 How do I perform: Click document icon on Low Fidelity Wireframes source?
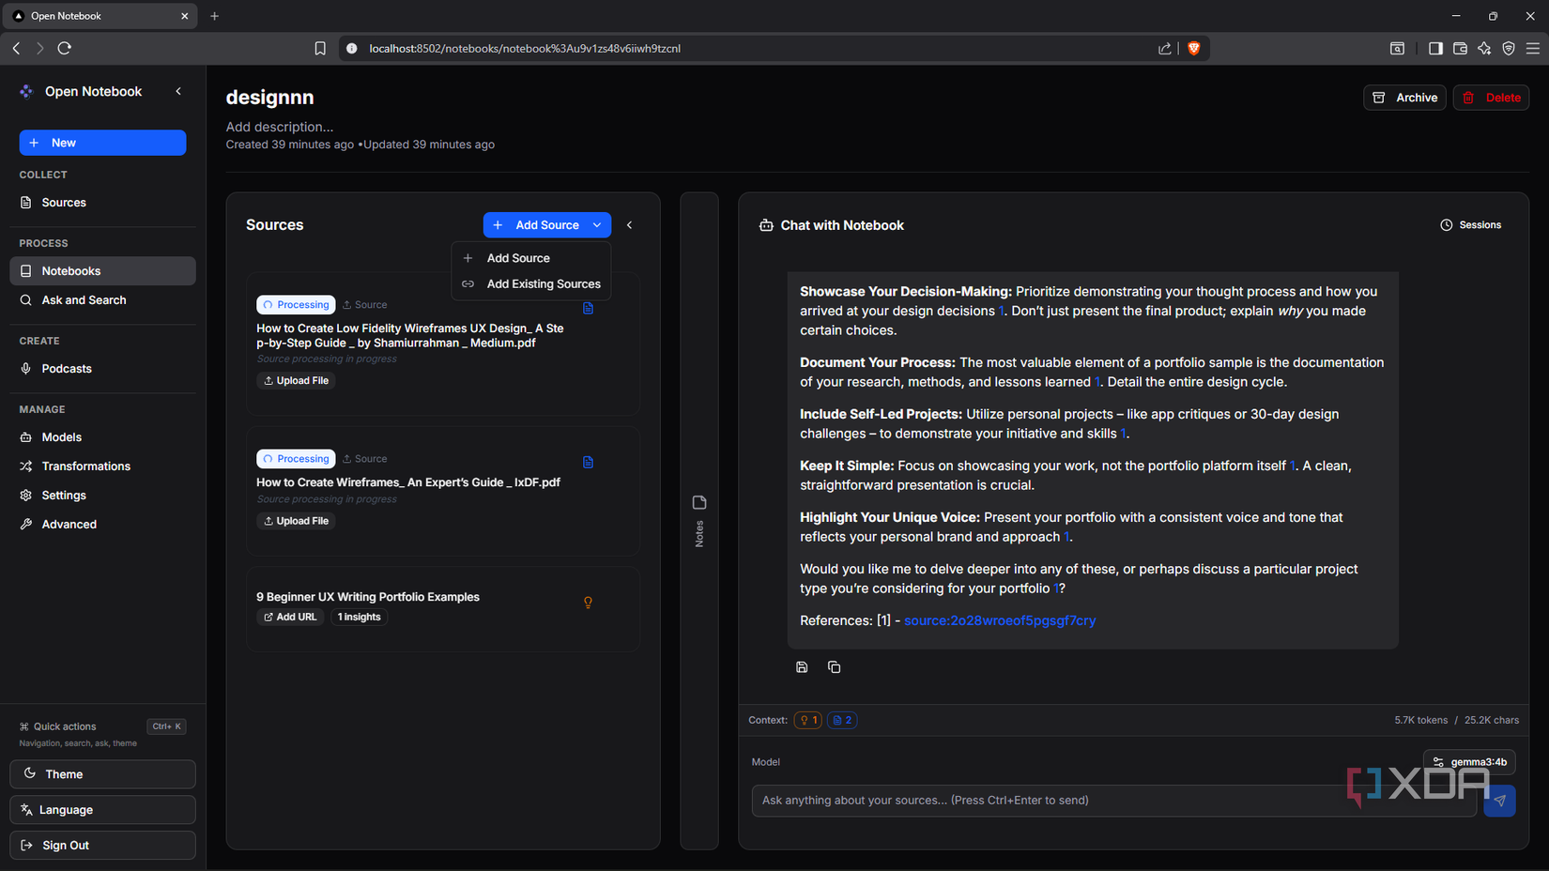pos(588,308)
